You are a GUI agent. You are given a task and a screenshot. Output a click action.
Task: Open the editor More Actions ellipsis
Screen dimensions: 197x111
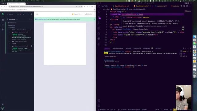[x=190, y=6]
